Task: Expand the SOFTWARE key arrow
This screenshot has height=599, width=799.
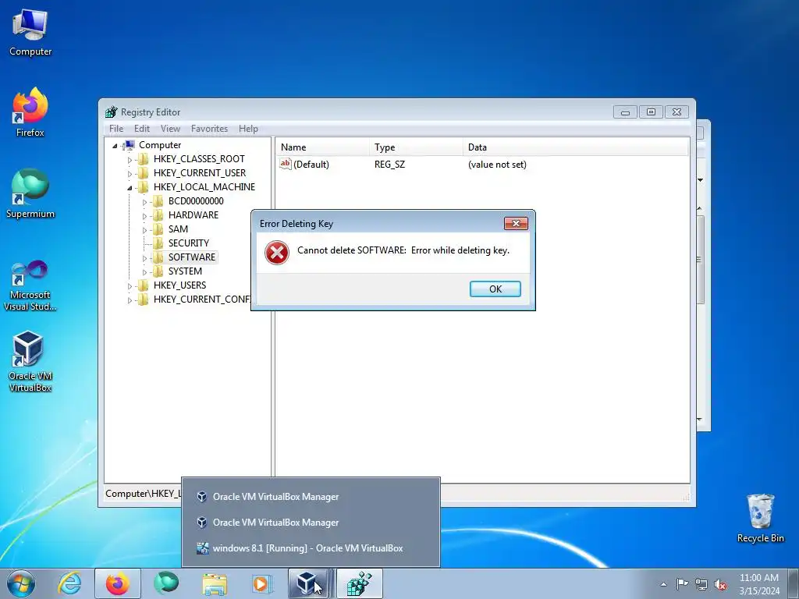Action: [x=144, y=257]
